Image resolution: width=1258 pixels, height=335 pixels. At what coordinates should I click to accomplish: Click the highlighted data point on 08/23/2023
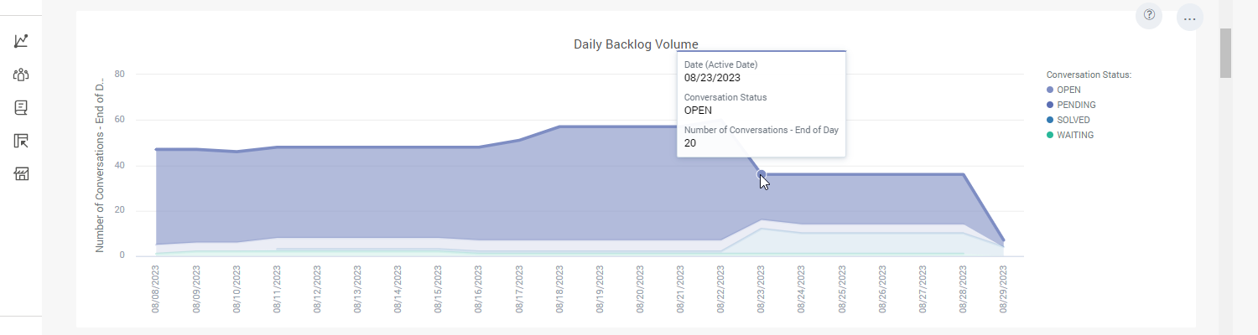click(x=762, y=174)
